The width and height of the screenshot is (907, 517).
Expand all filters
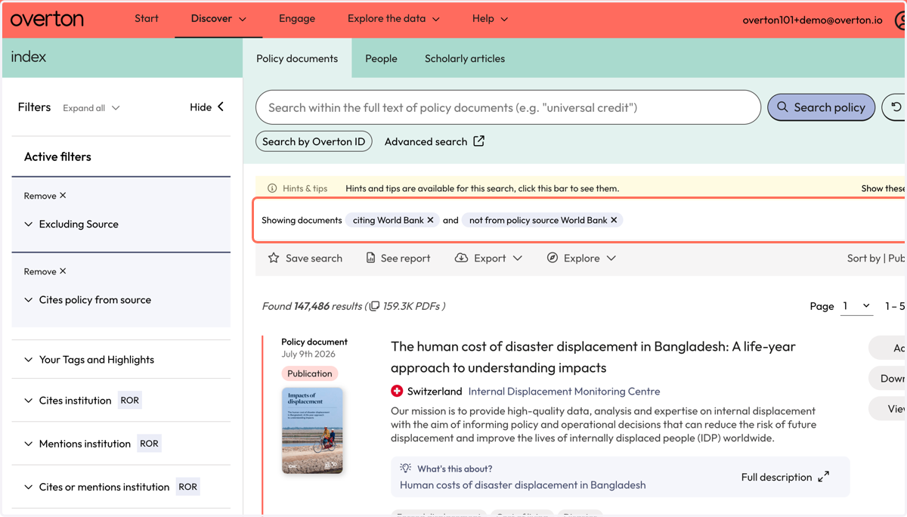click(91, 108)
